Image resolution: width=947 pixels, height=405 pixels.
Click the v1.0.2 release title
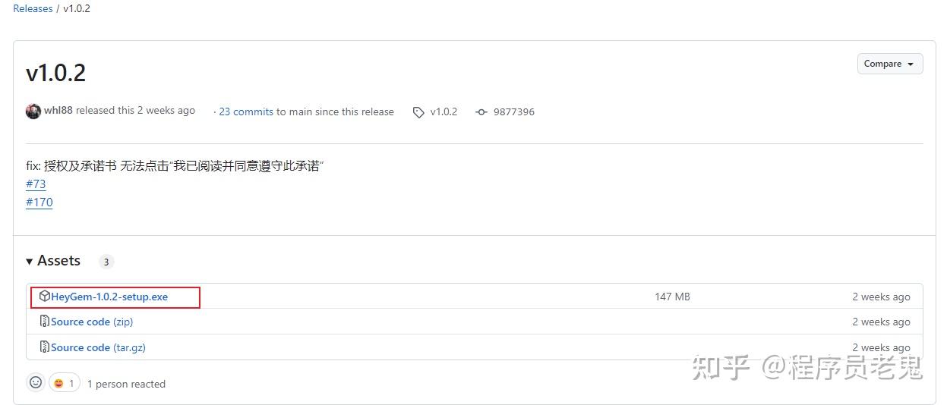[x=55, y=73]
